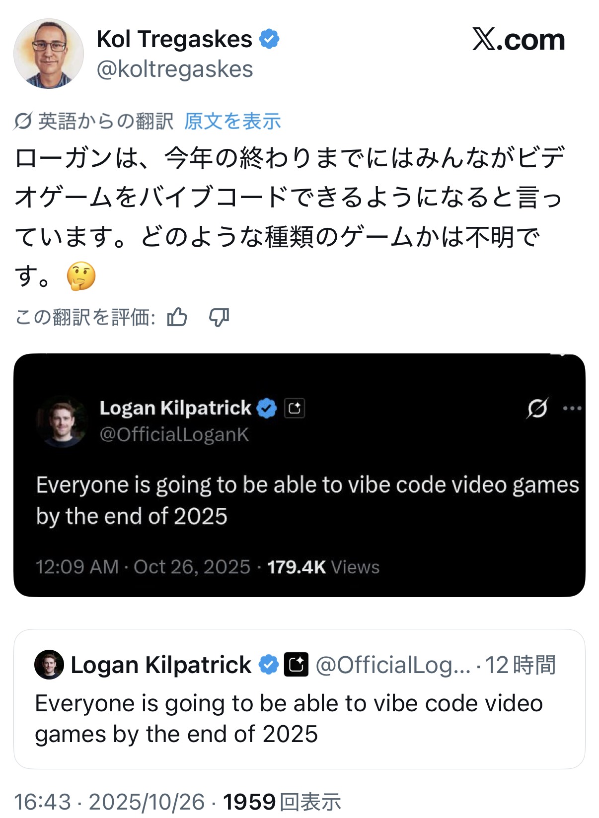
Task: Rate translation with thumbs up
Action: click(x=177, y=317)
